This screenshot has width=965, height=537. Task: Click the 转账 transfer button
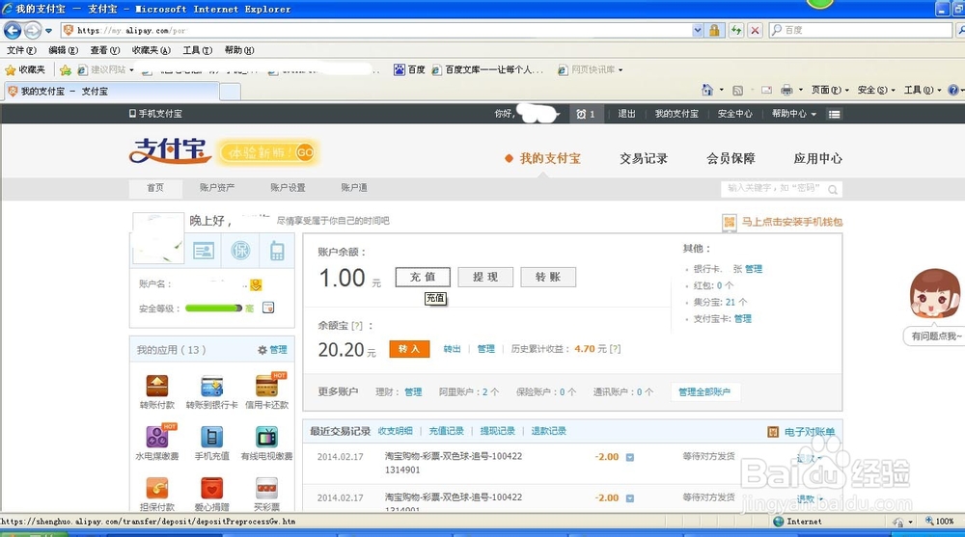548,277
